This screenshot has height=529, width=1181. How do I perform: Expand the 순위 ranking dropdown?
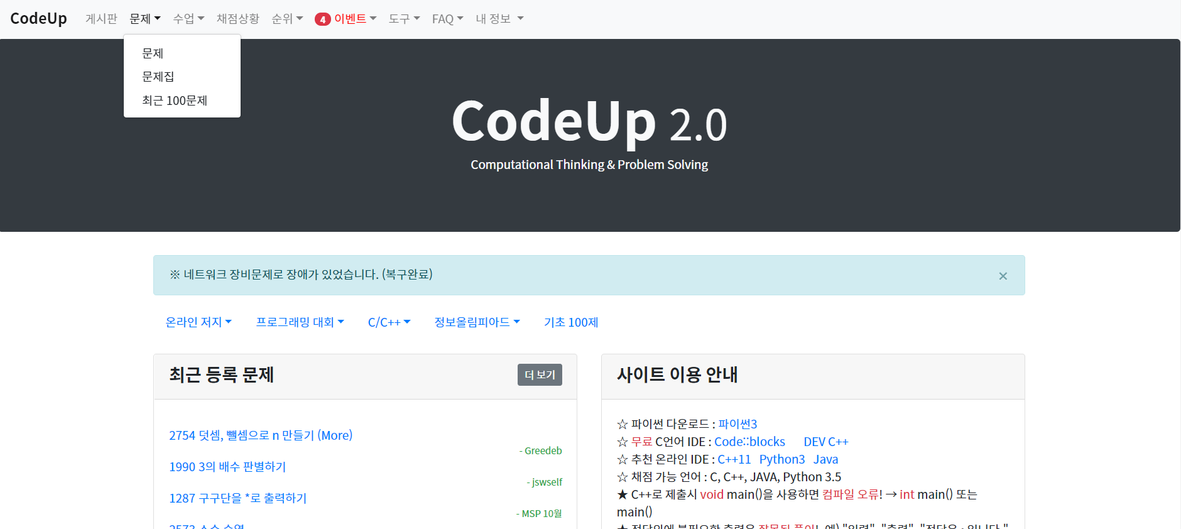287,19
